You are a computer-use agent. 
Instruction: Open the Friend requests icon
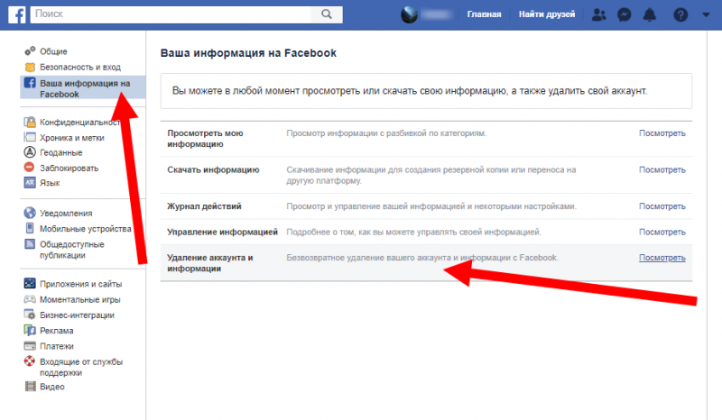(x=598, y=14)
